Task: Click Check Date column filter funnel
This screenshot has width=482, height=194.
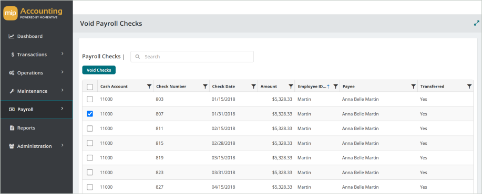Action: coord(253,87)
